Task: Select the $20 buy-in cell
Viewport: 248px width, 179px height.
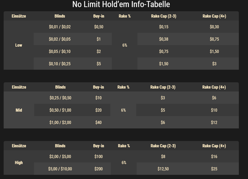Action: (98, 110)
